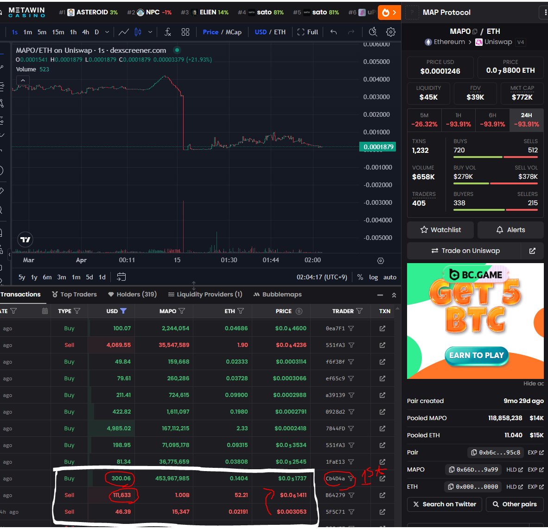Screen dimensions: 548x529
Task: Click the Alerts button
Action: 510,230
